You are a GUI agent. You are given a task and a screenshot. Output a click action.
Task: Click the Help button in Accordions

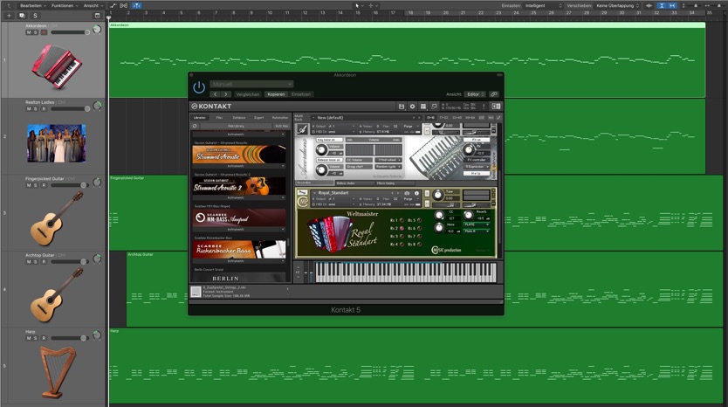(x=476, y=173)
